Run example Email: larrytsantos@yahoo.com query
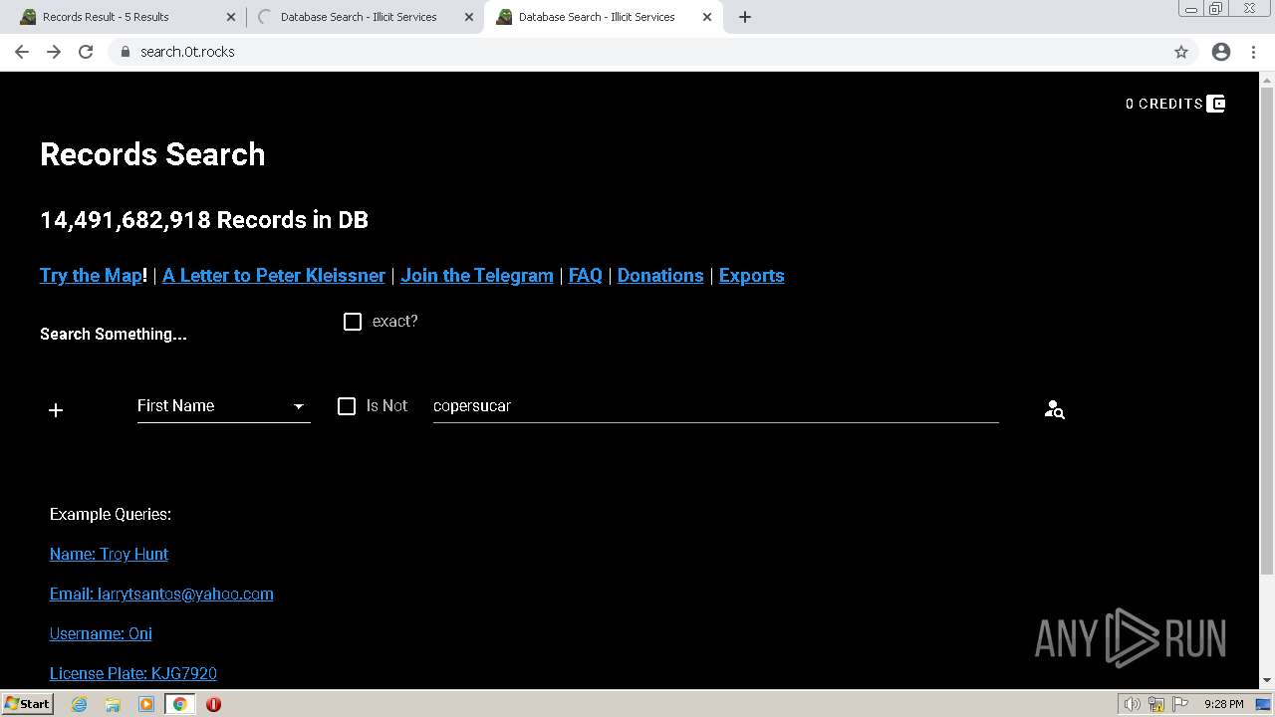The height and width of the screenshot is (717, 1275). 161,594
